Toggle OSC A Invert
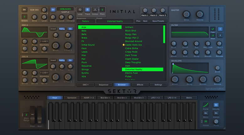The height and width of the screenshot is (135, 244). (x=53, y=29)
